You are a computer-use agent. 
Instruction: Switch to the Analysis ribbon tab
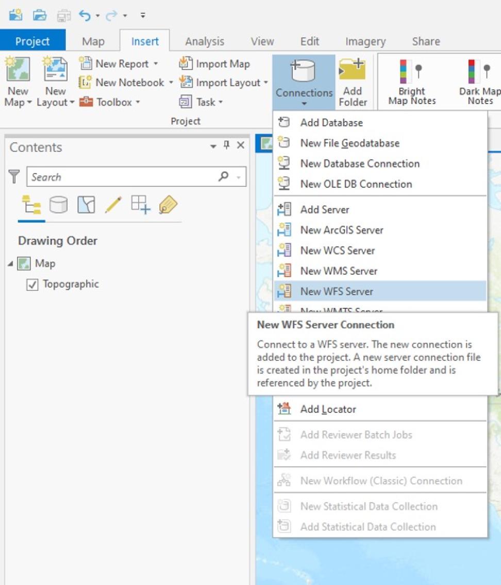point(205,41)
